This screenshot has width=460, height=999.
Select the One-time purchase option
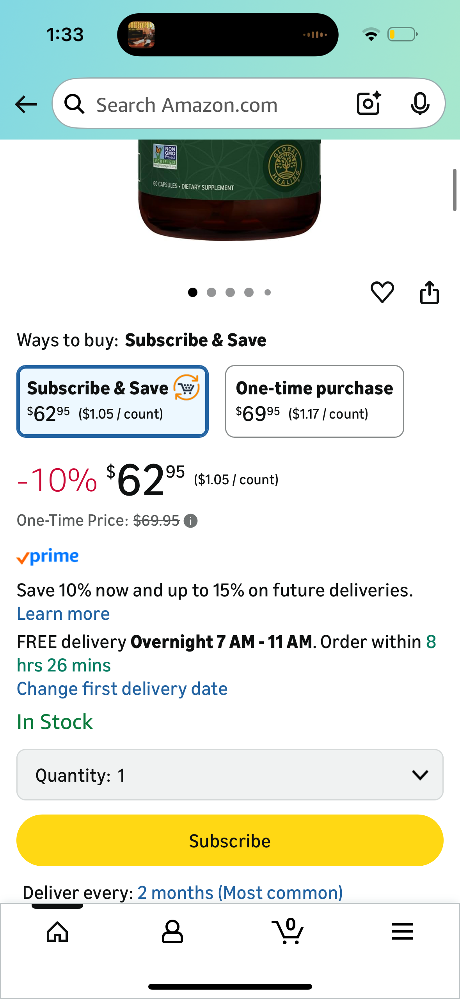click(314, 401)
